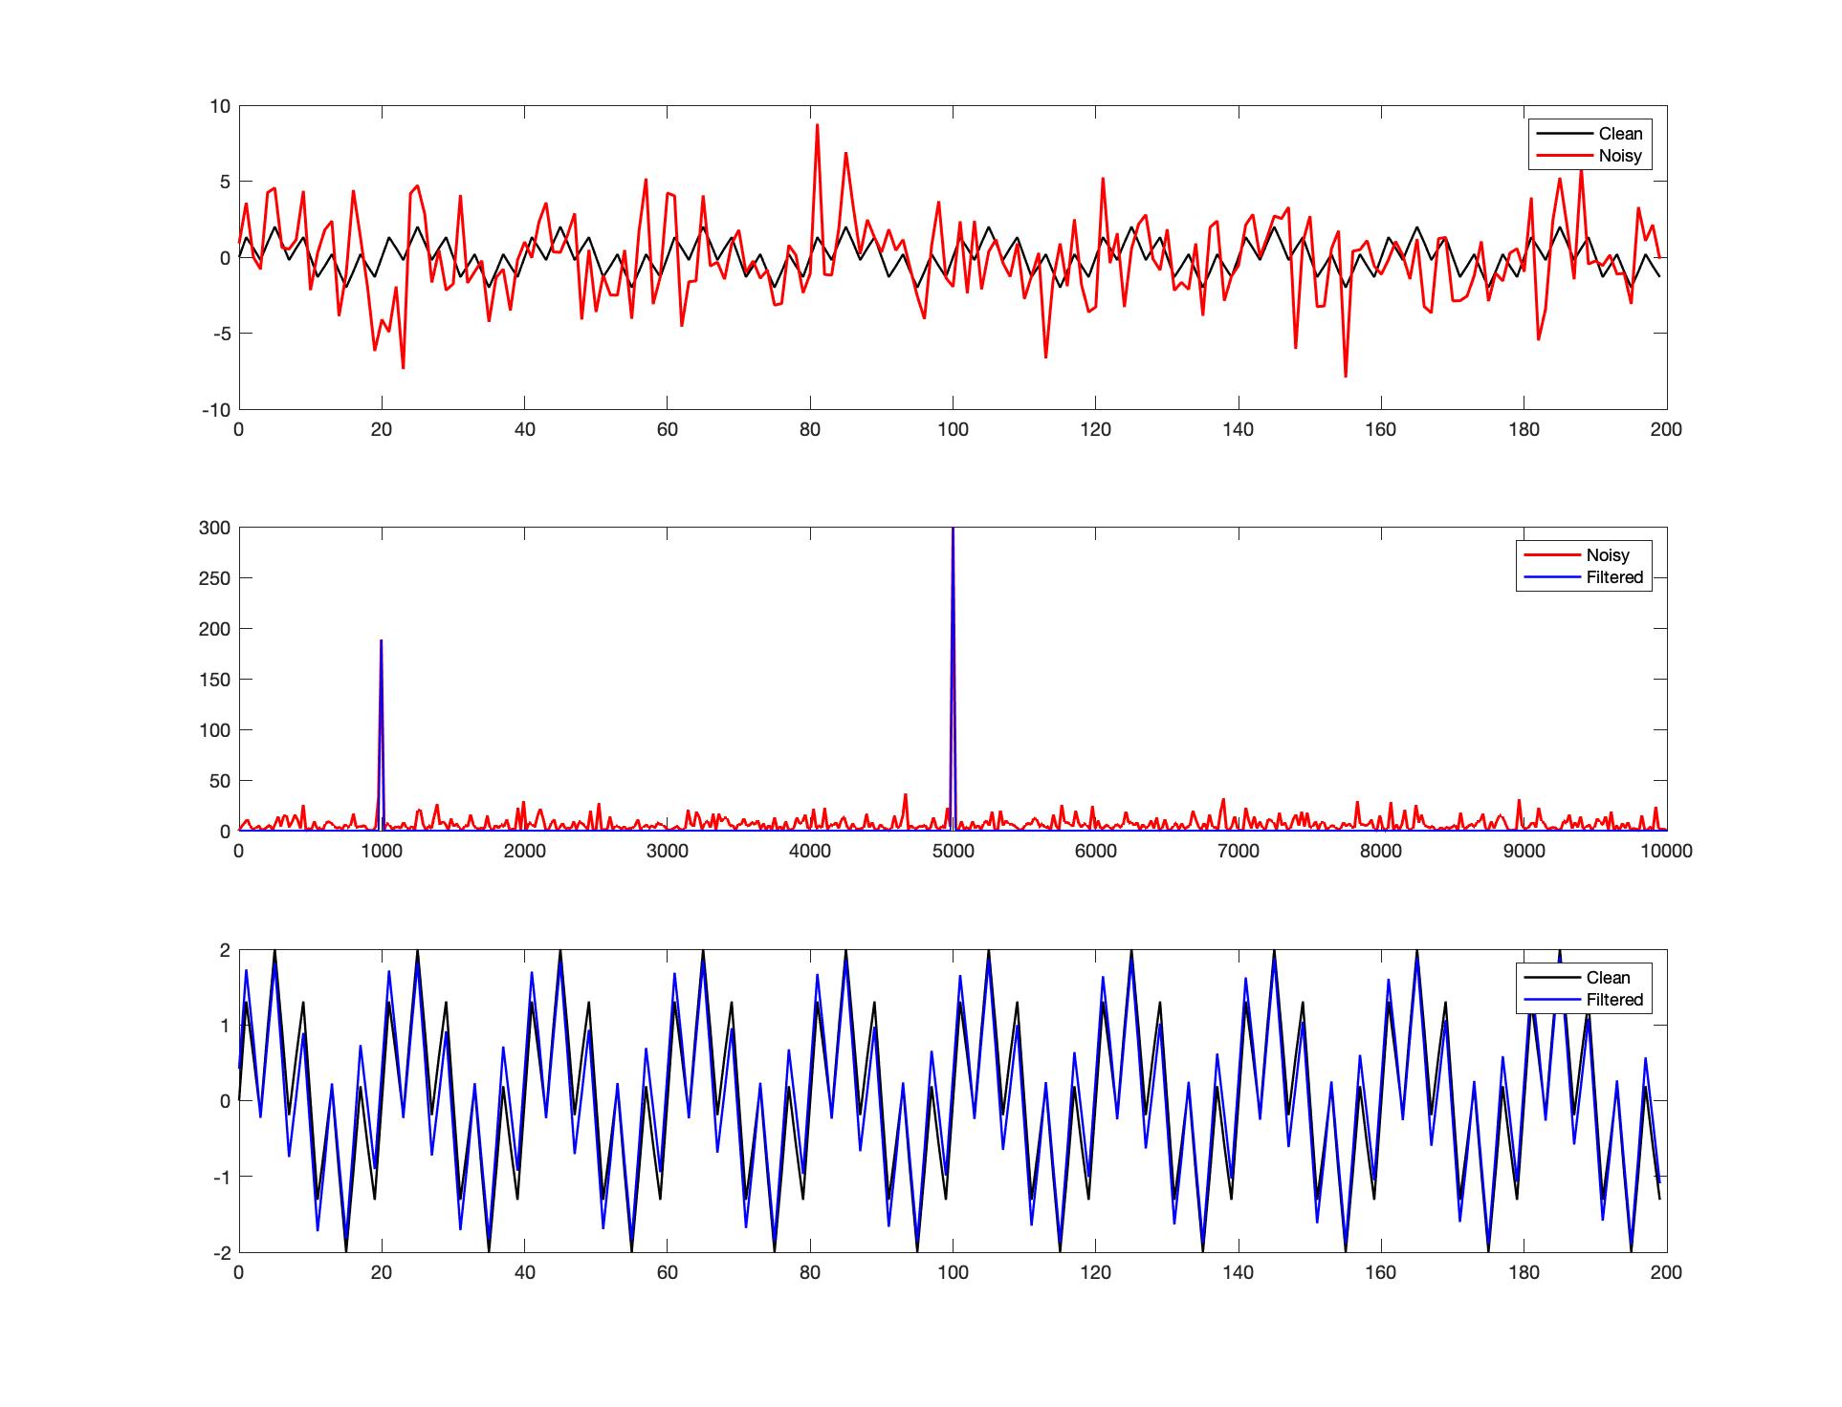1842x1407 pixels.
Task: Click the black Clean line sample in top legend
Action: click(1563, 134)
